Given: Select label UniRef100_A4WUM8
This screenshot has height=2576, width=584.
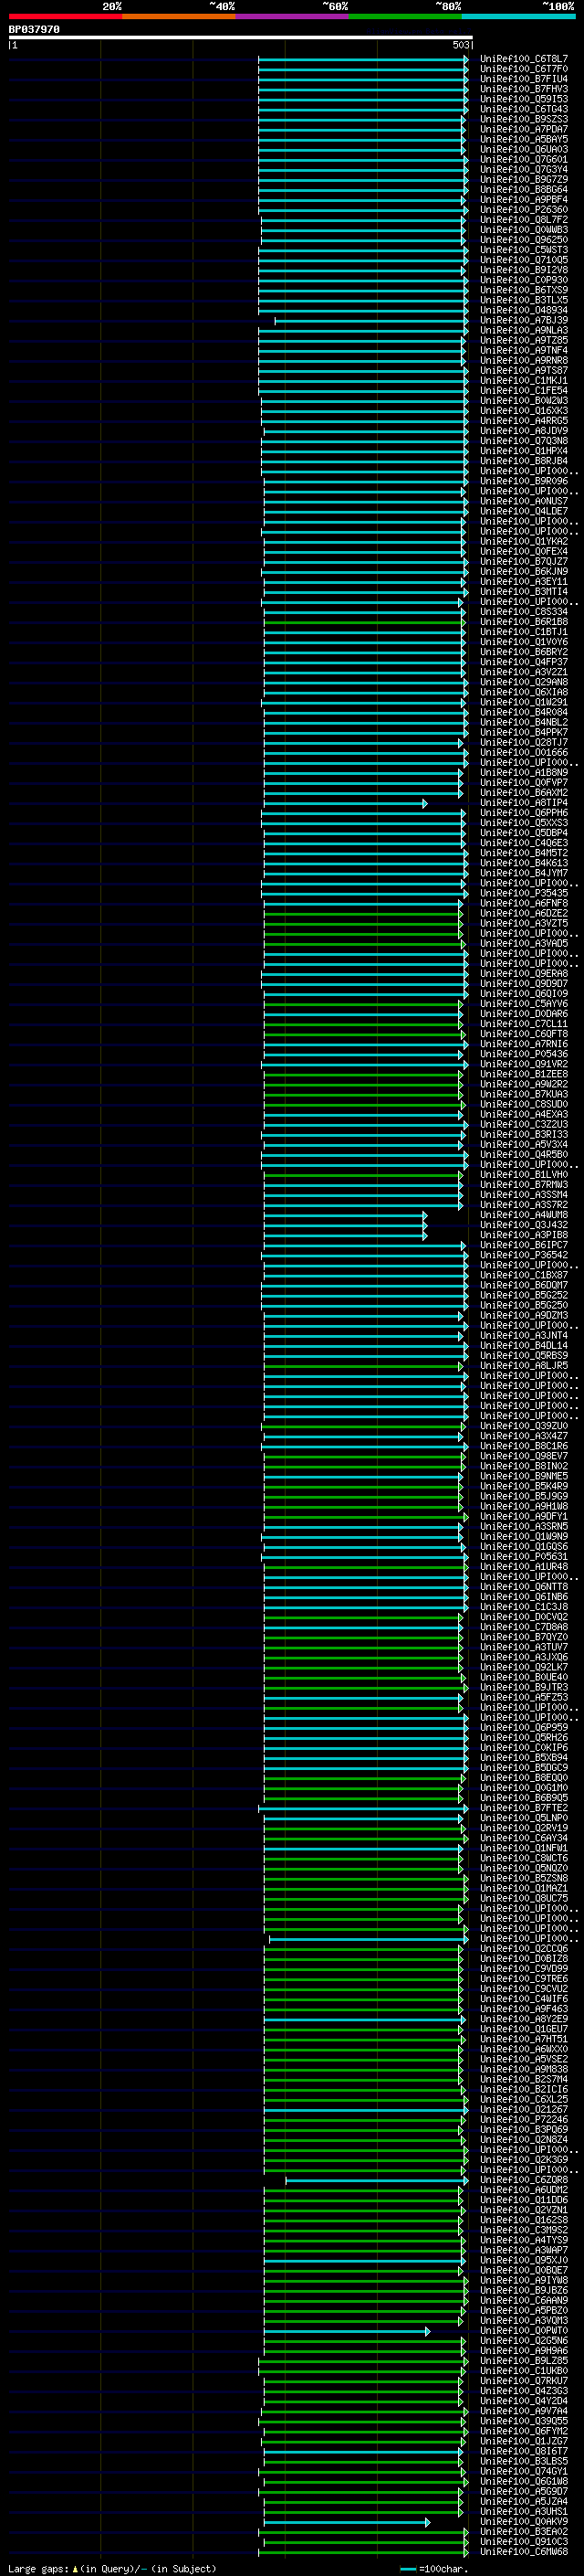Looking at the screenshot, I should (x=523, y=1215).
